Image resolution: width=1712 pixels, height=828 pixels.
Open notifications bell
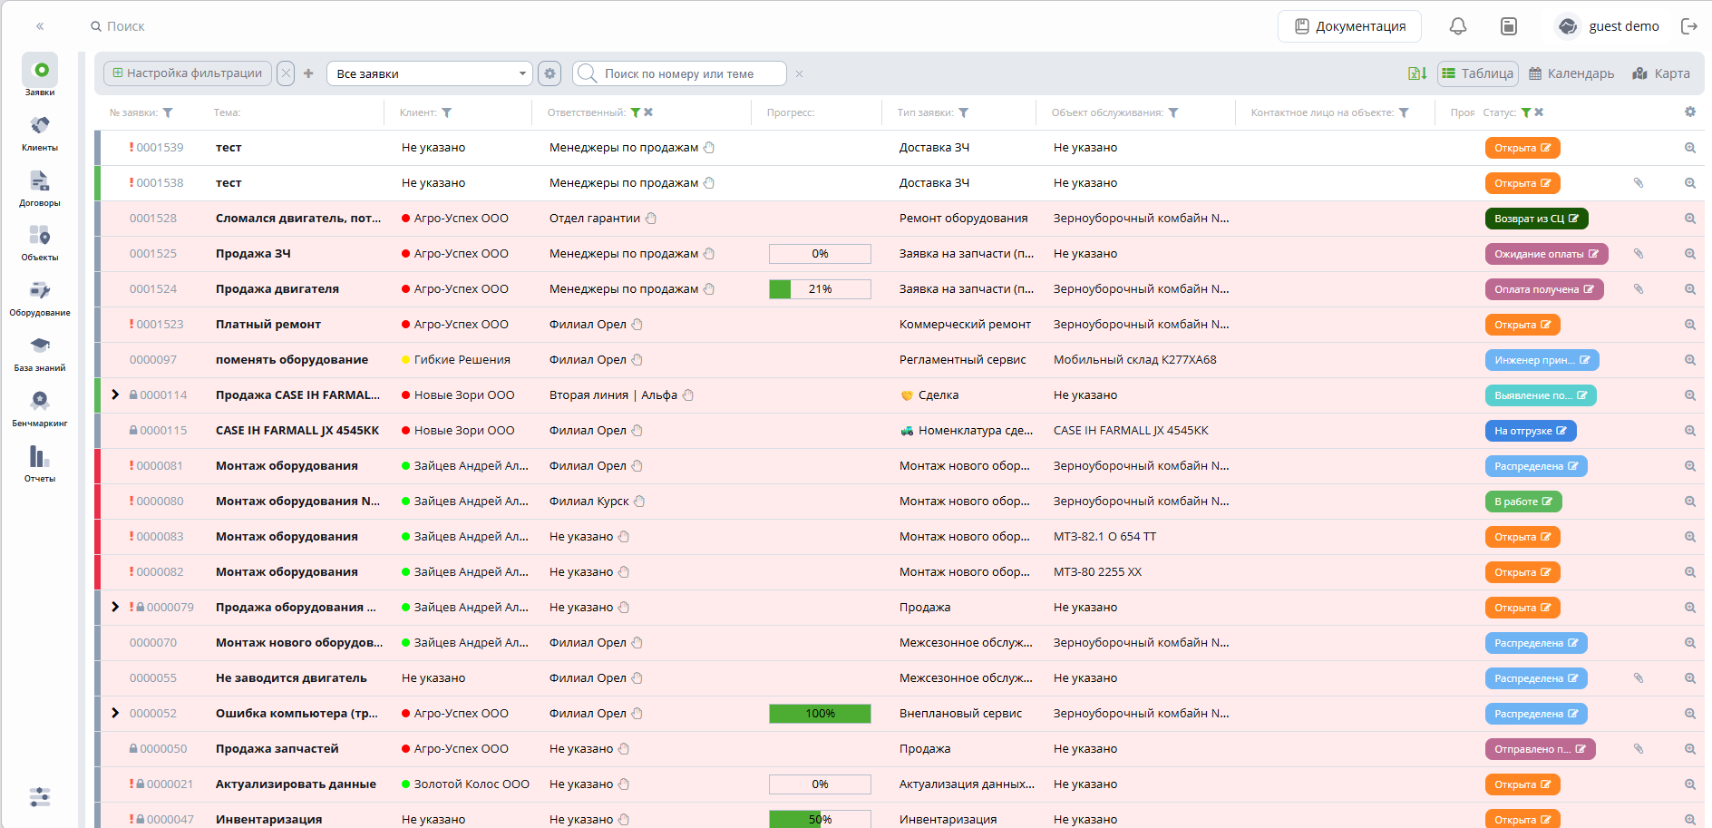(x=1458, y=26)
